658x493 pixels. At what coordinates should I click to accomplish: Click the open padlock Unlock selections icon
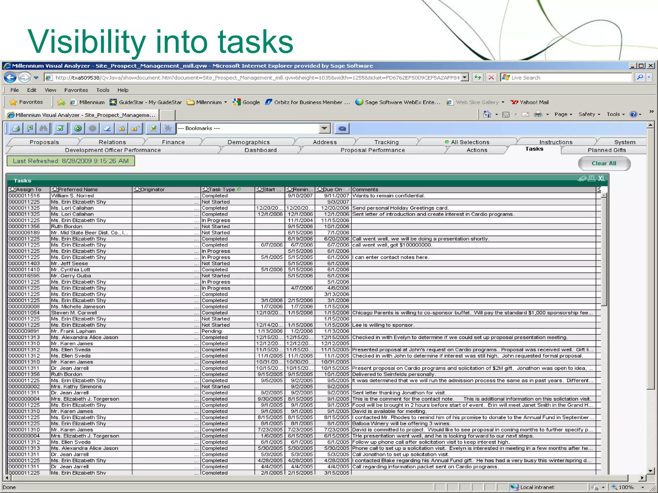(135, 129)
